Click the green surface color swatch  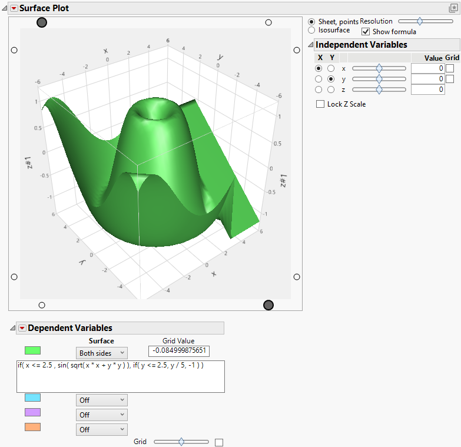(x=32, y=350)
